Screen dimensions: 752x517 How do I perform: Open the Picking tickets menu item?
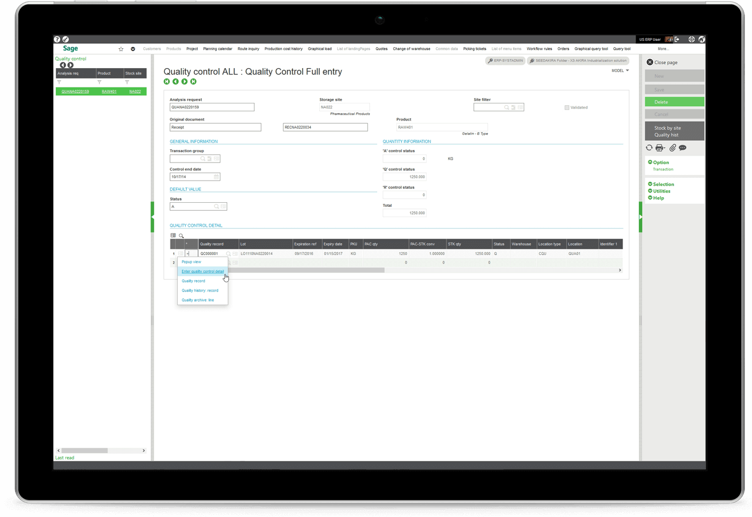pyautogui.click(x=474, y=49)
